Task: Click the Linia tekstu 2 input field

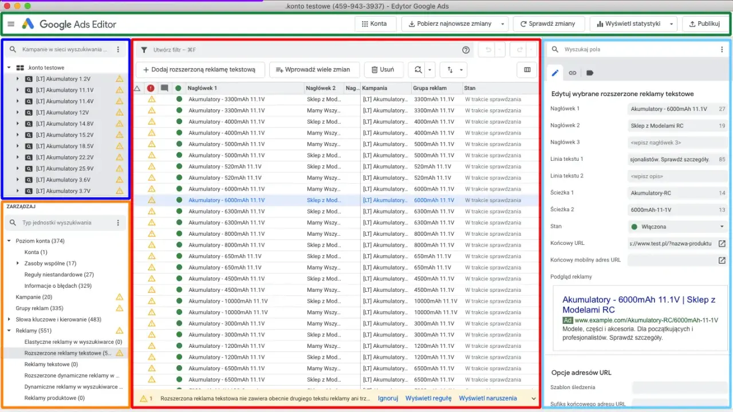Action: 678,176
